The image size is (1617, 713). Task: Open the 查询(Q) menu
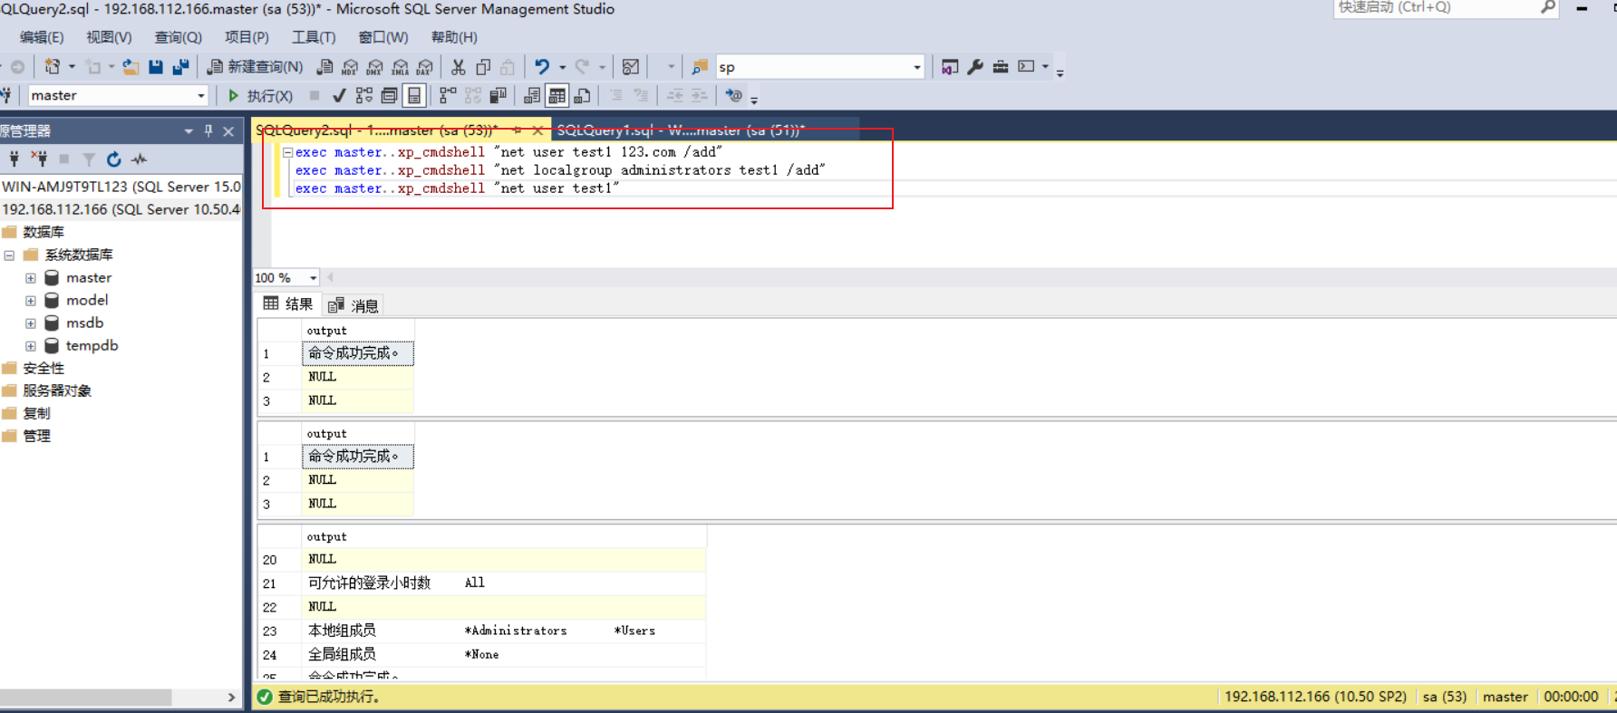[x=178, y=37]
